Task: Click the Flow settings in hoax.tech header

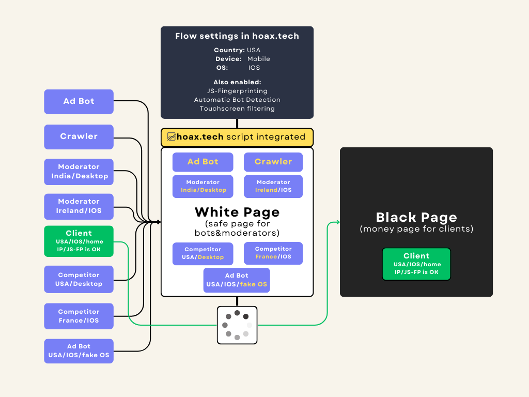Action: click(x=237, y=36)
